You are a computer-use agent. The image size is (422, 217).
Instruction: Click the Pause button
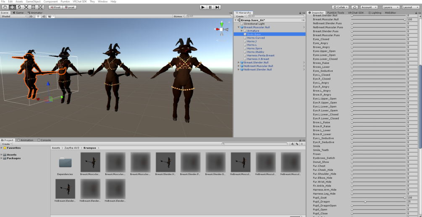click(210, 7)
